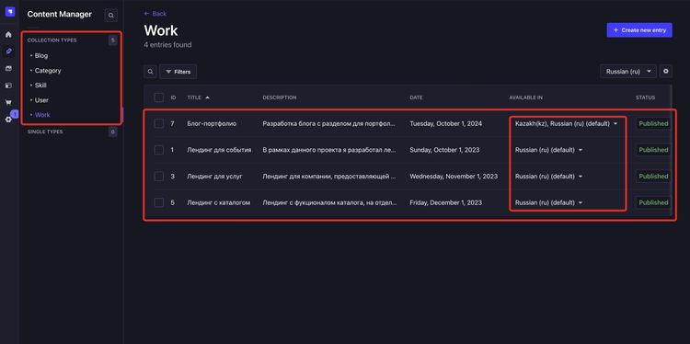This screenshot has width=690, height=344.
Task: Open the Russian (ru) locale dropdown
Action: pyautogui.click(x=628, y=71)
